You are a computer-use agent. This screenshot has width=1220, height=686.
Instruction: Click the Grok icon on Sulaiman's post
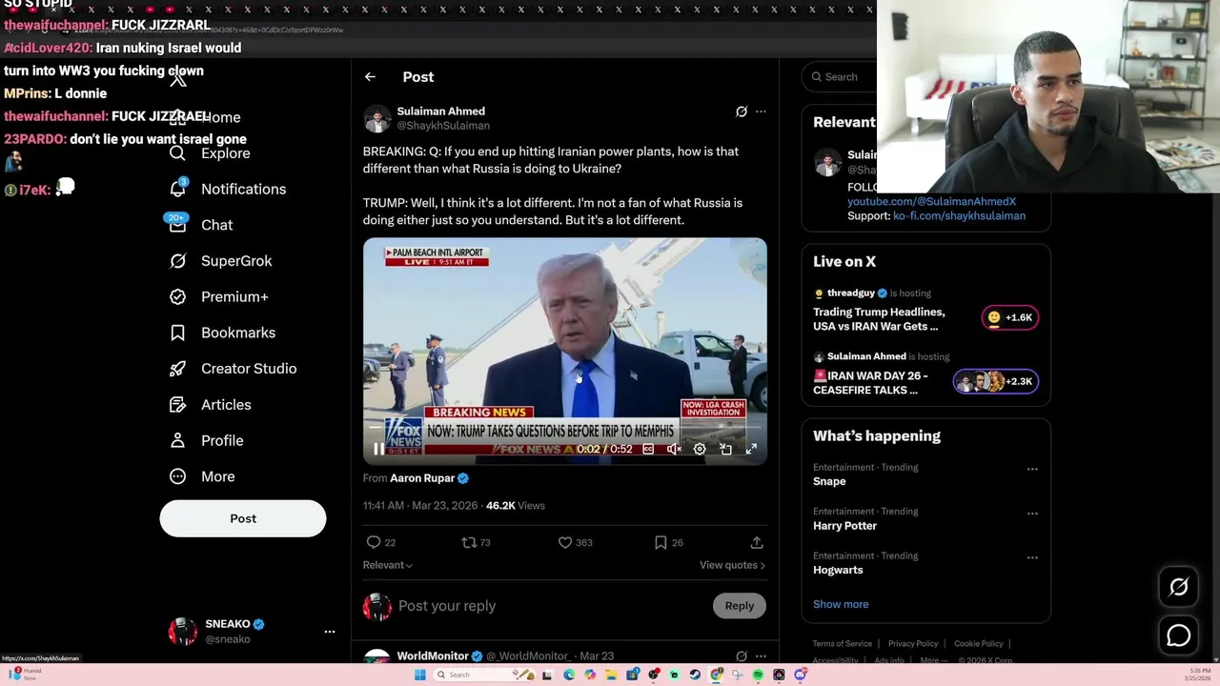pos(742,111)
